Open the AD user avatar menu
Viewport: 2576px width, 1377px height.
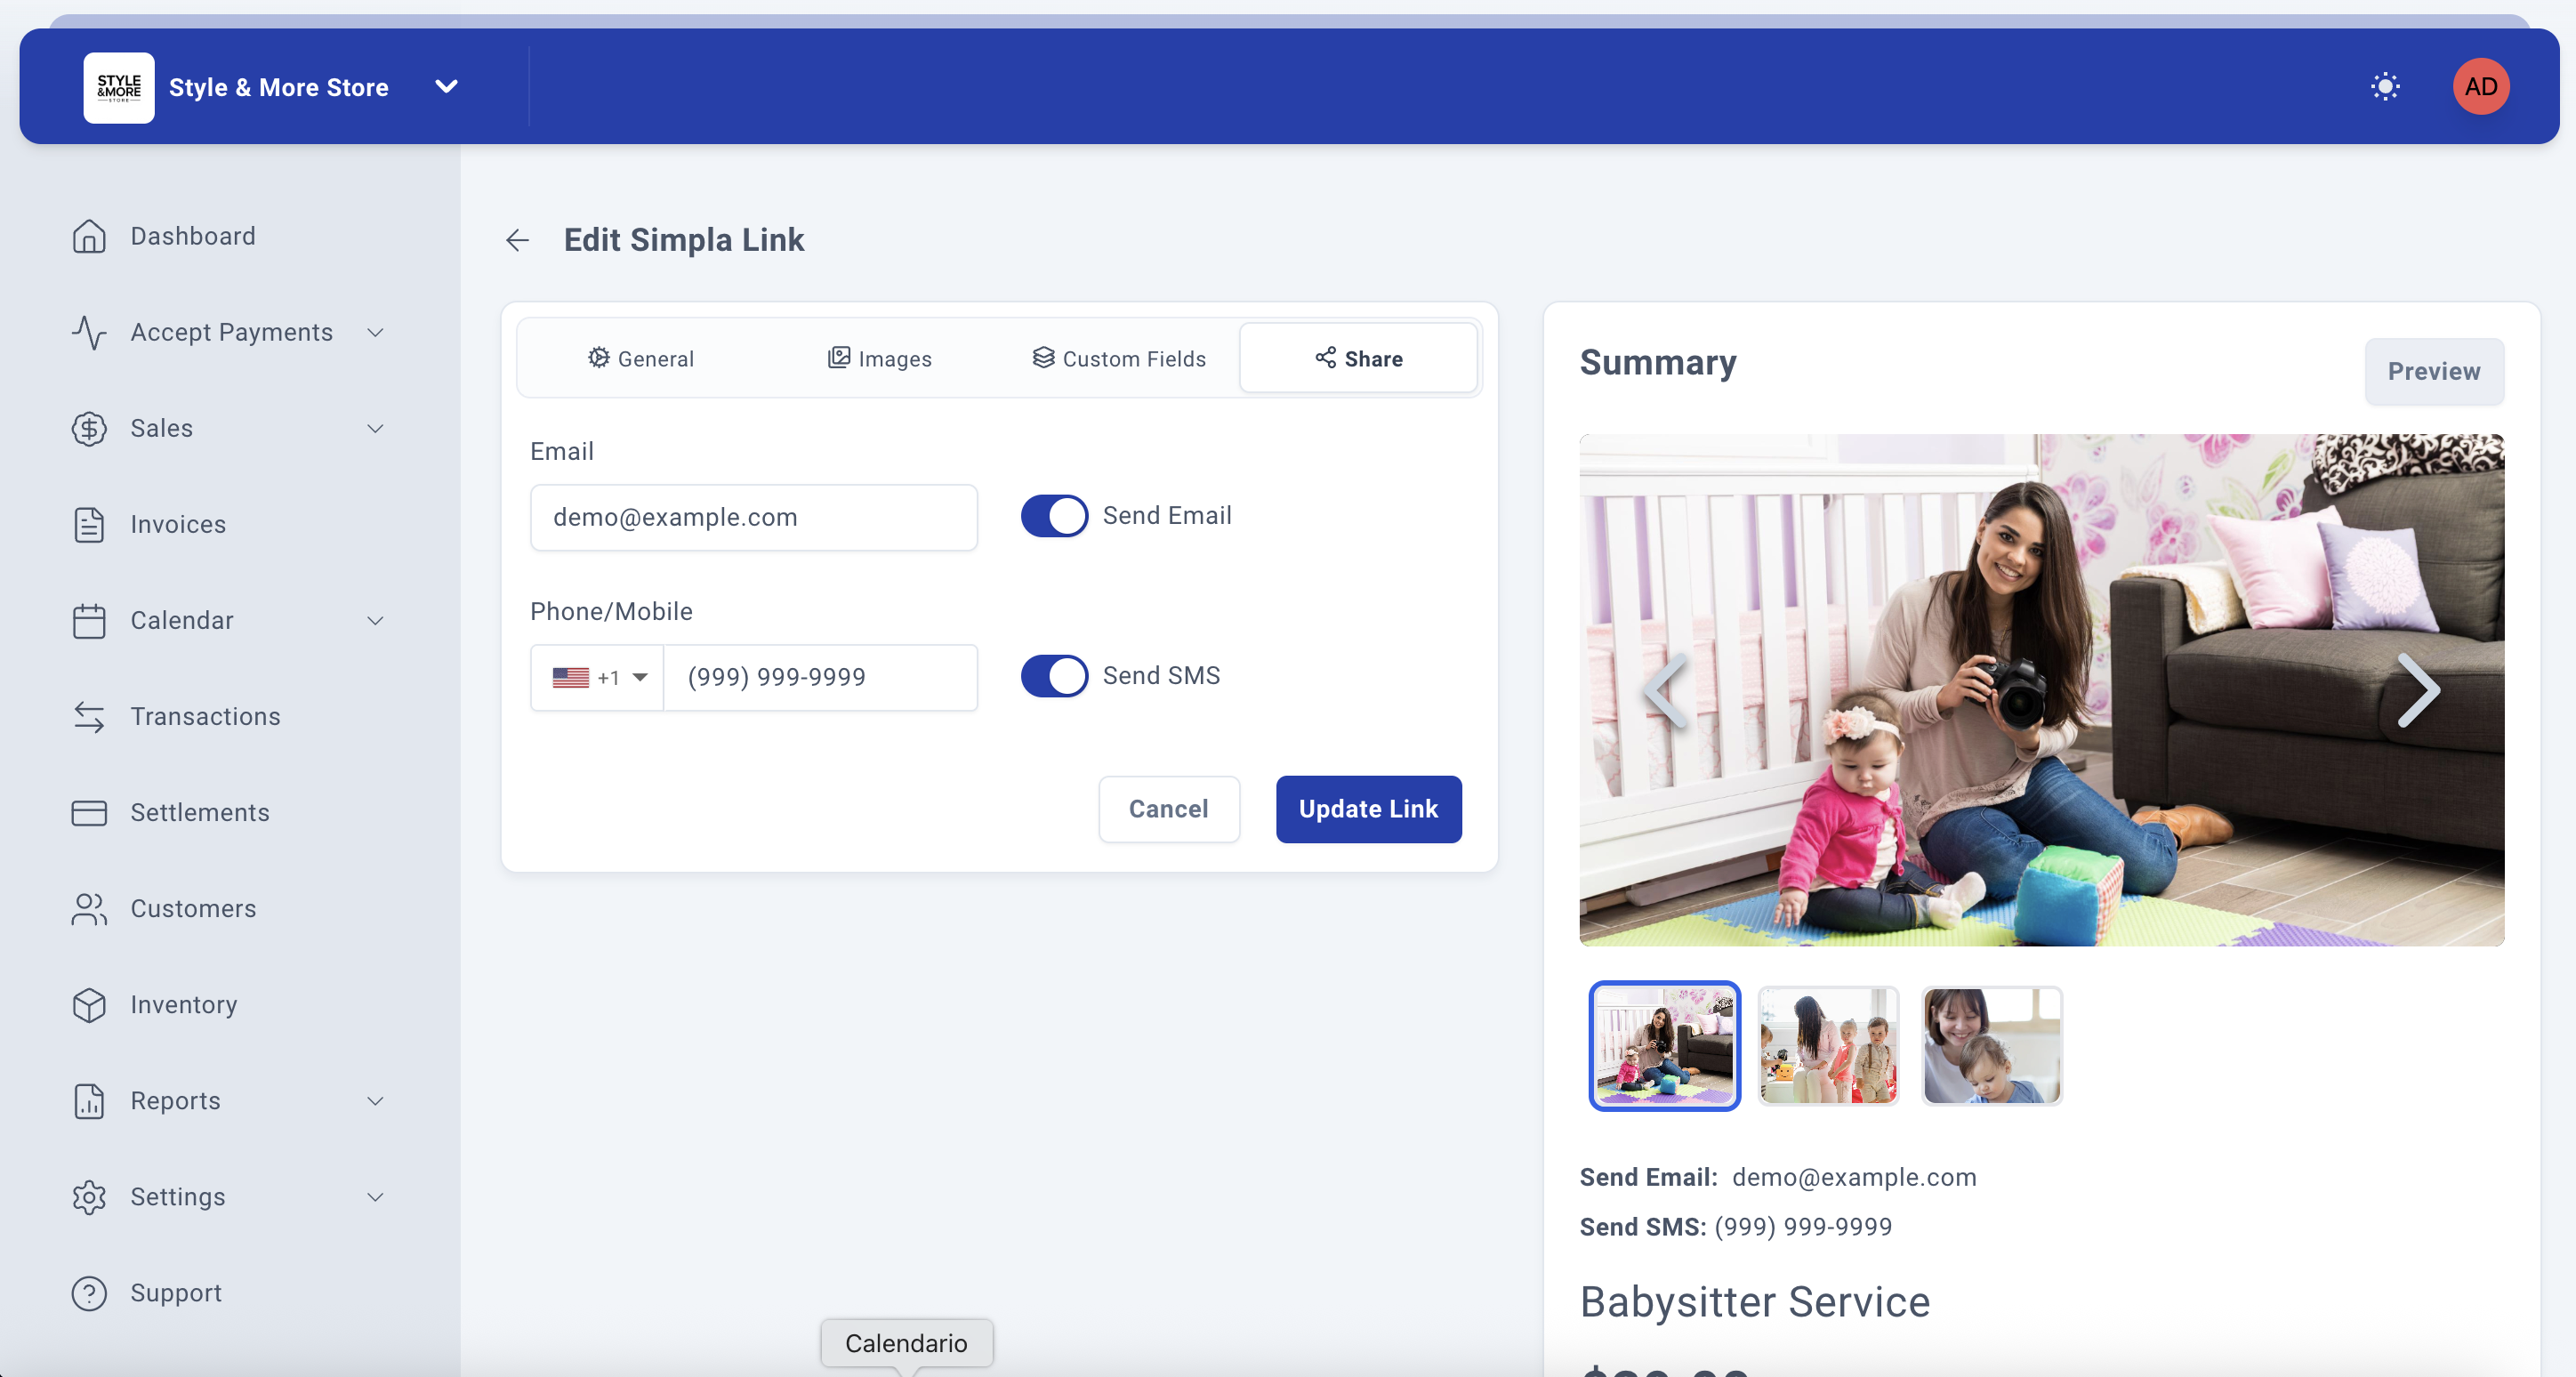2480,87
